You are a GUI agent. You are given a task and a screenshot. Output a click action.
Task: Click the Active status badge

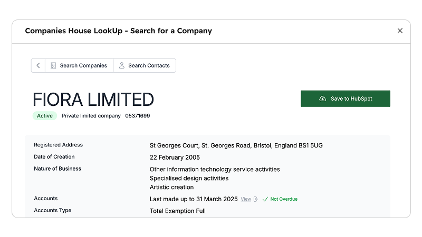click(x=45, y=116)
